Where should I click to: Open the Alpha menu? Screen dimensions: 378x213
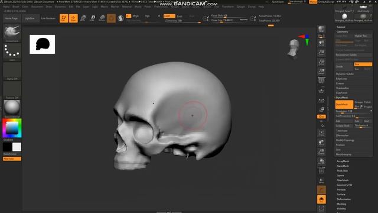click(x=6, y=7)
